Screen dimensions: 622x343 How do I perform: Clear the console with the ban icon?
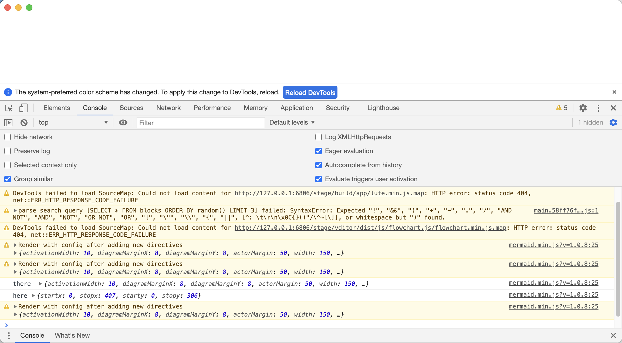coord(24,123)
